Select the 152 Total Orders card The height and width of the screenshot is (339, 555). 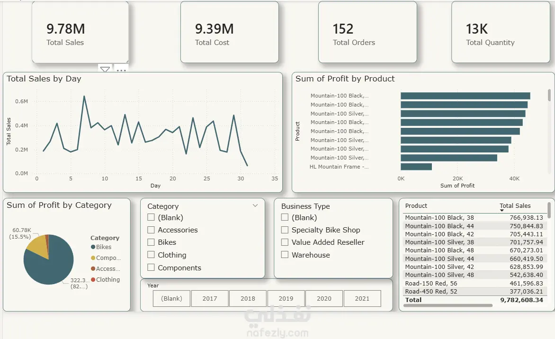click(x=367, y=32)
